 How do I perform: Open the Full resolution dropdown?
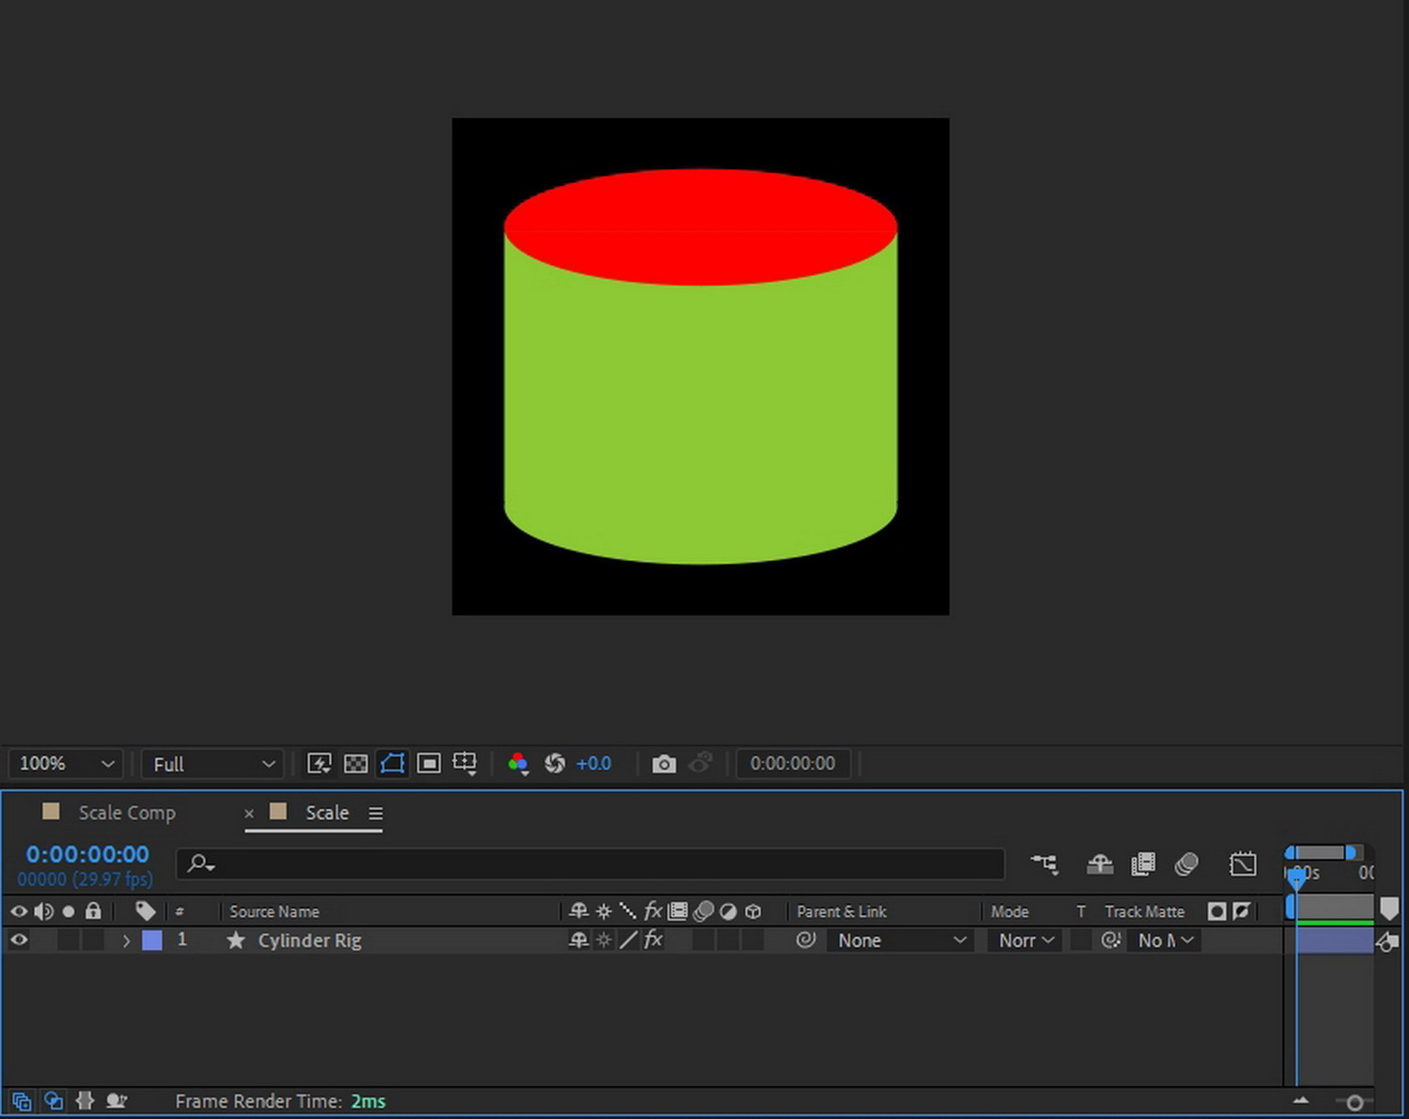212,764
